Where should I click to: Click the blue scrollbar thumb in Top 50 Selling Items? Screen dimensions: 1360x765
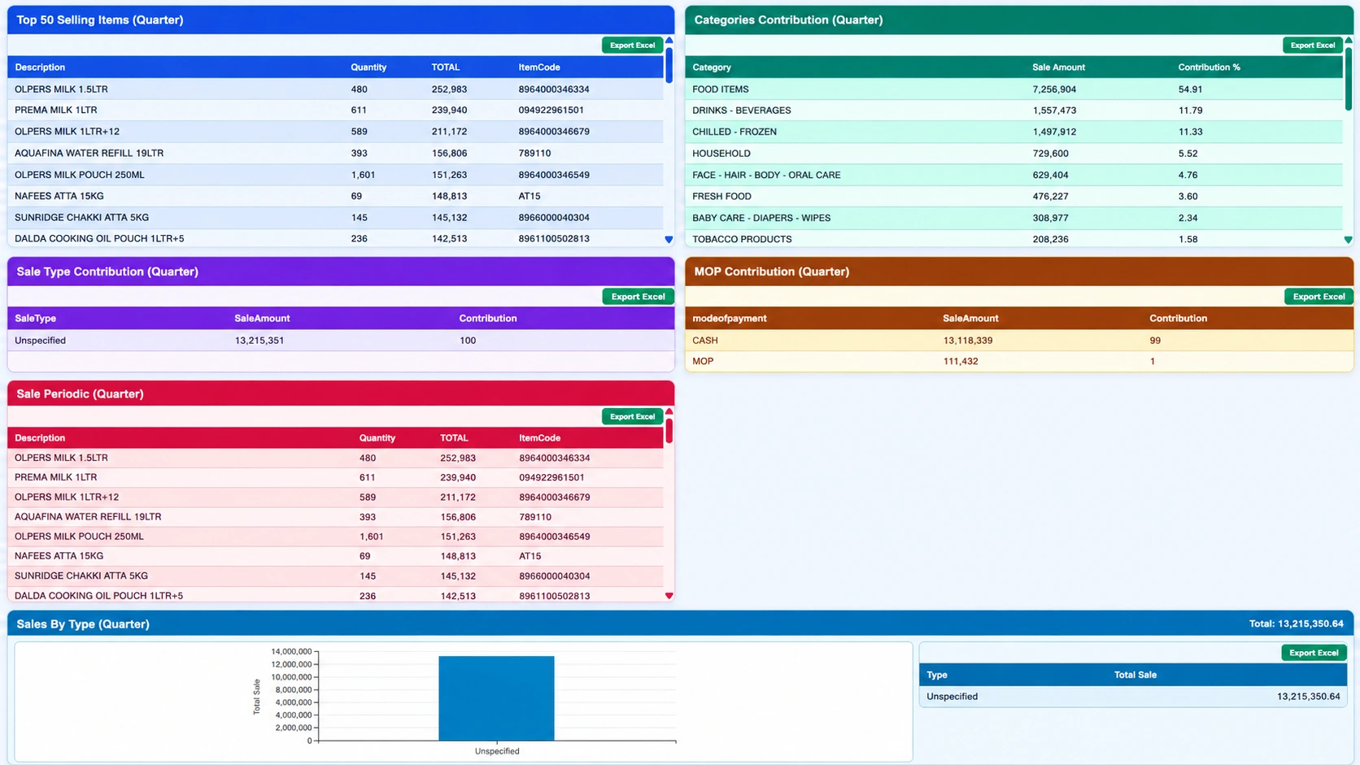pos(669,65)
